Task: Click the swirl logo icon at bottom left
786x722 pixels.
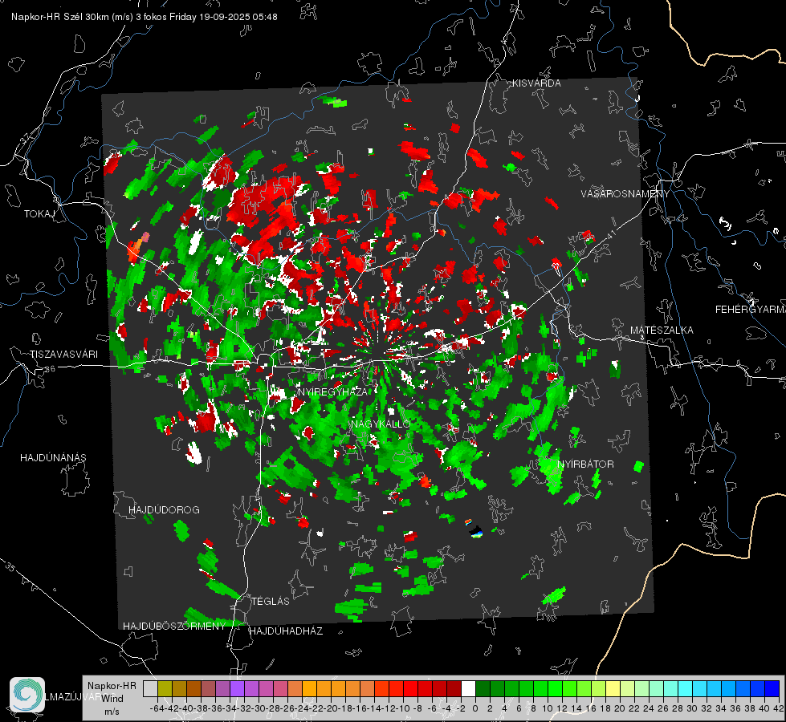Action: pos(27,695)
